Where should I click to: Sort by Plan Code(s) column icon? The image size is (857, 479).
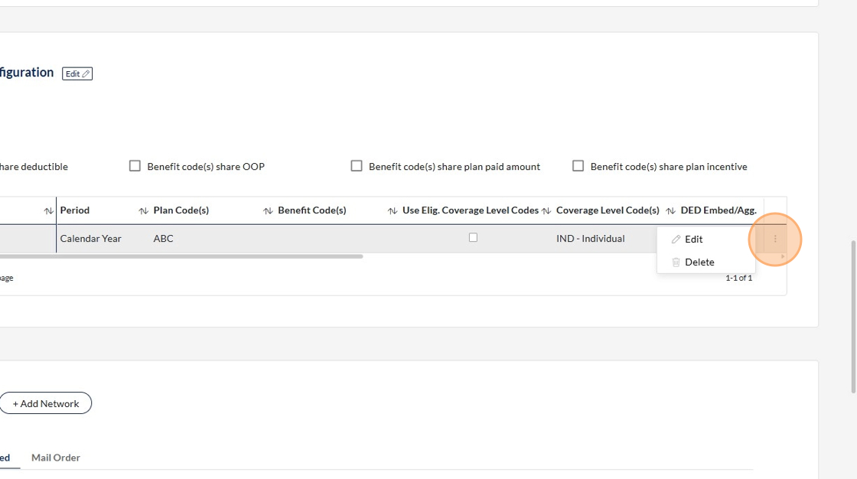(143, 210)
